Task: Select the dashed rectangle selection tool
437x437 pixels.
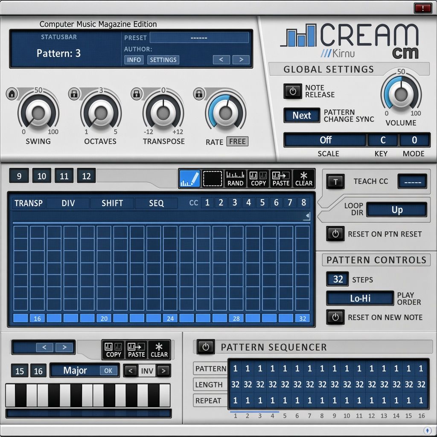Action: pos(213,178)
